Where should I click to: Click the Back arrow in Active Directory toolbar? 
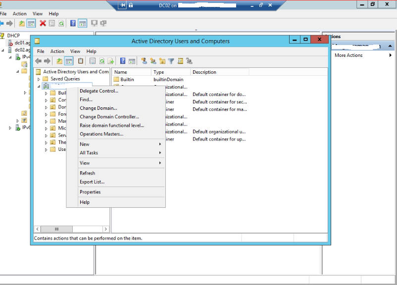click(x=39, y=61)
